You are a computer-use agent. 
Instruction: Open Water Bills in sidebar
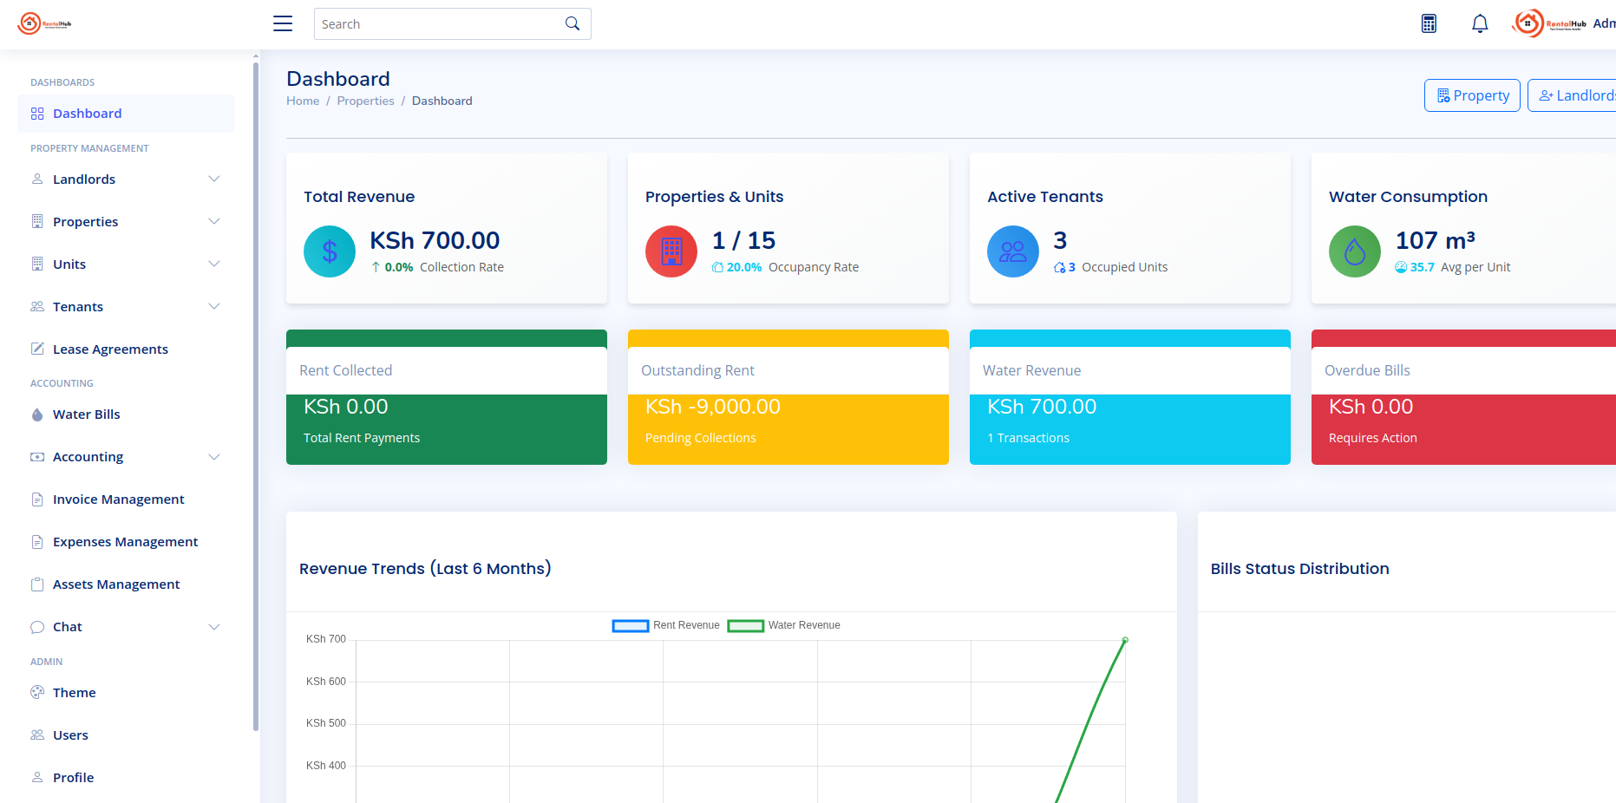click(x=86, y=415)
